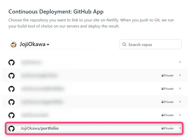This screenshot has width=188, height=138.
Task: Click chevron arrow on JojiOkawa/portfoliio row
Action: point(180,128)
